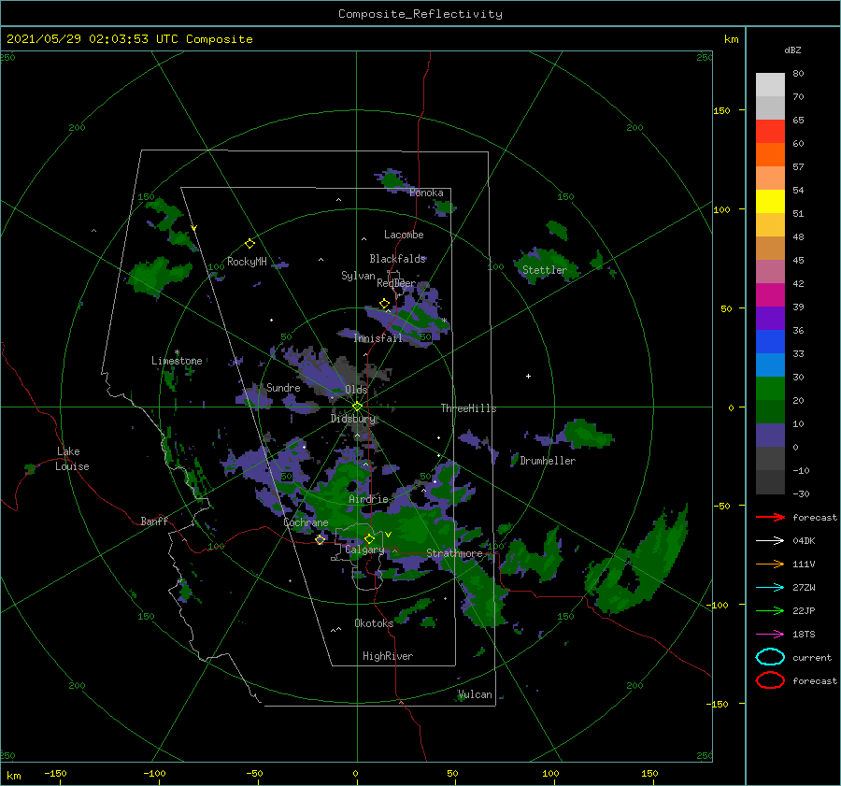Click the Drumheller city label
The width and height of the screenshot is (841, 786).
click(548, 461)
